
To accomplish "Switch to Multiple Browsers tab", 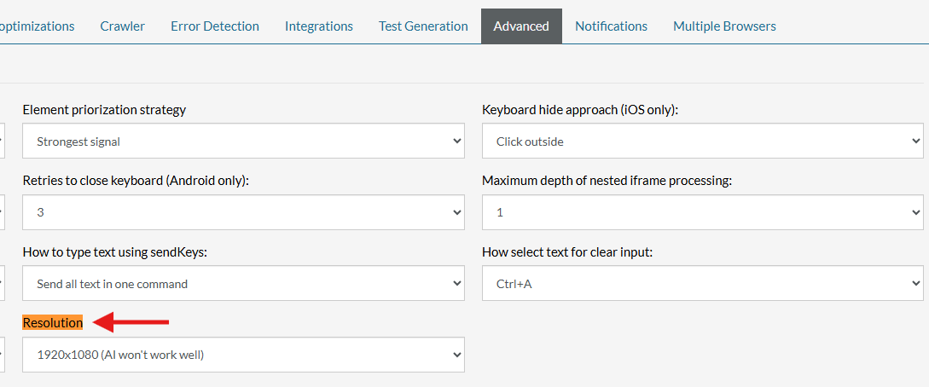I will coord(724,26).
